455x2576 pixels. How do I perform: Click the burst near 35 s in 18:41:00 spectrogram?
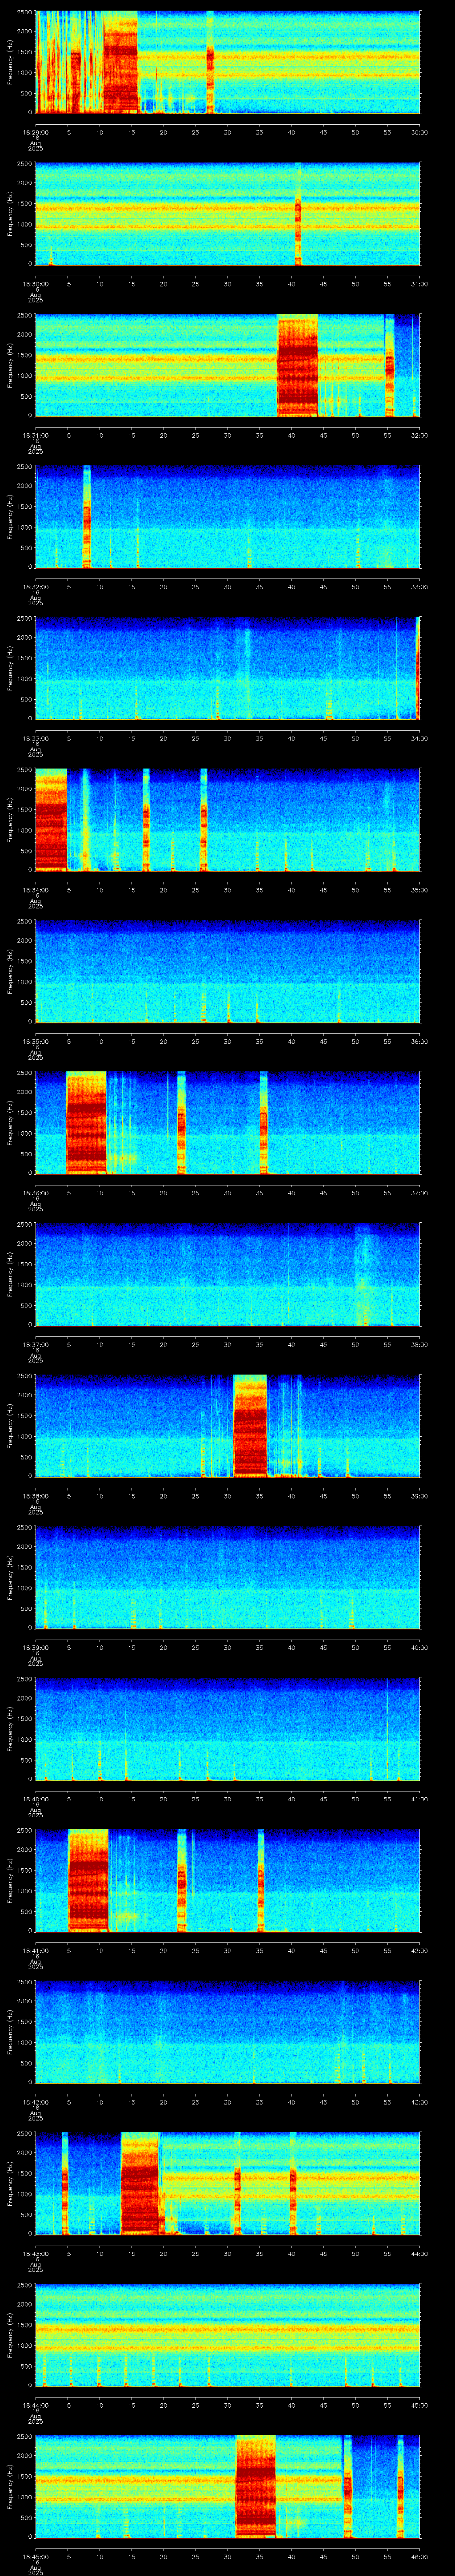(x=261, y=1880)
